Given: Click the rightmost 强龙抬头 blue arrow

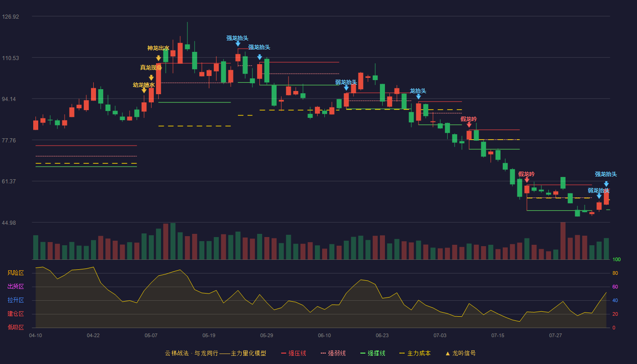Looking at the screenshot, I should tap(606, 184).
